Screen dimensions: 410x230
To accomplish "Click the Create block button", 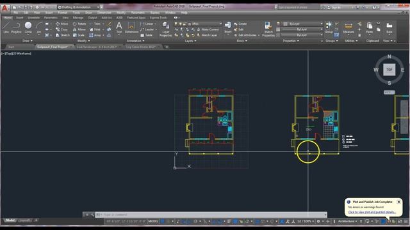I will click(x=240, y=24).
